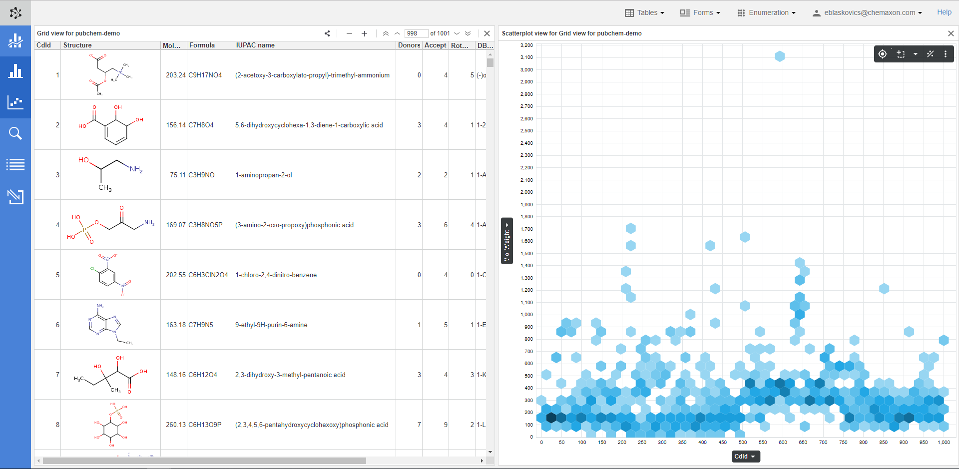959x469 pixels.
Task: Open the Tables menu
Action: (x=645, y=12)
